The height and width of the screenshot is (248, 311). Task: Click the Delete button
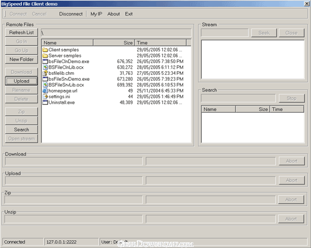pos(21,99)
